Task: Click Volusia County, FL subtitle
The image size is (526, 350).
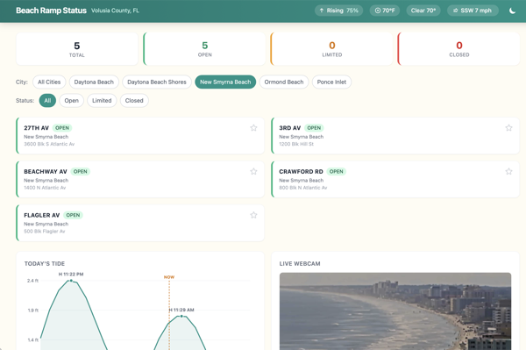Action: [115, 11]
